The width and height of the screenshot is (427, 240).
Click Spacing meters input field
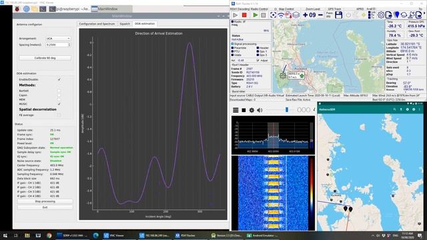[57, 45]
